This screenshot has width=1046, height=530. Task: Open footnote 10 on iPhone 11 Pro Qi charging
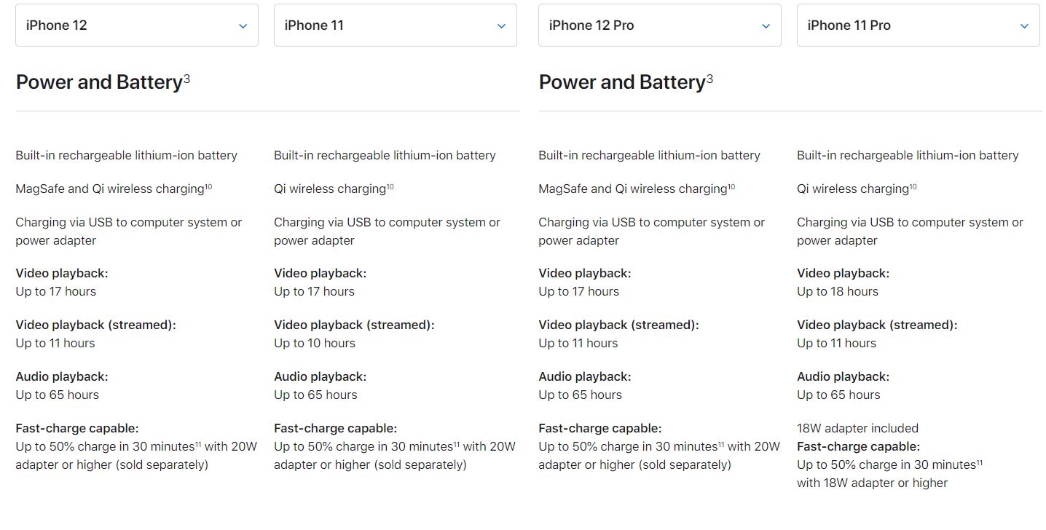(x=913, y=187)
